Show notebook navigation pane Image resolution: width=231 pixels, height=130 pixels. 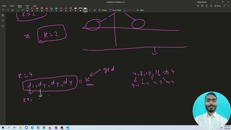(x=3, y=15)
